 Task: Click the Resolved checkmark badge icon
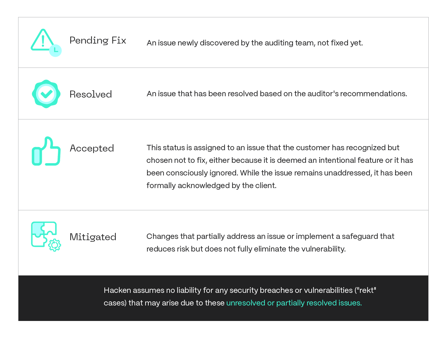(x=46, y=94)
